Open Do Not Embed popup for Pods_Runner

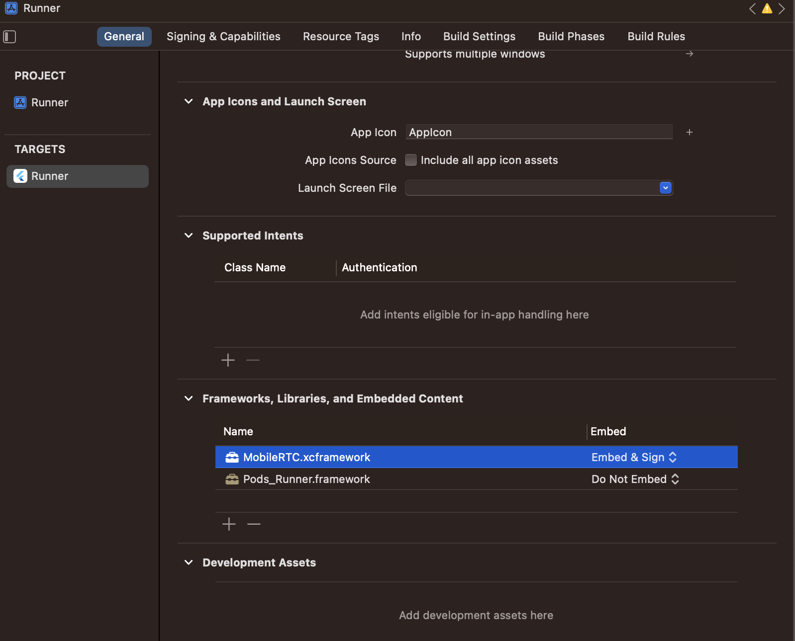[635, 479]
